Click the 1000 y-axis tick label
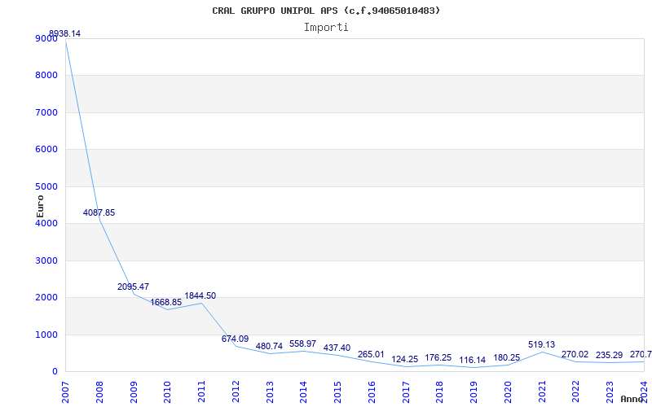 click(x=46, y=335)
